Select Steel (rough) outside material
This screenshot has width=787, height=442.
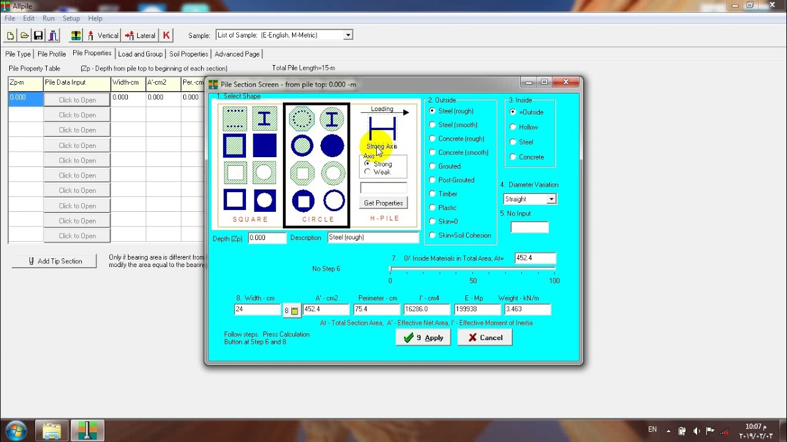432,111
